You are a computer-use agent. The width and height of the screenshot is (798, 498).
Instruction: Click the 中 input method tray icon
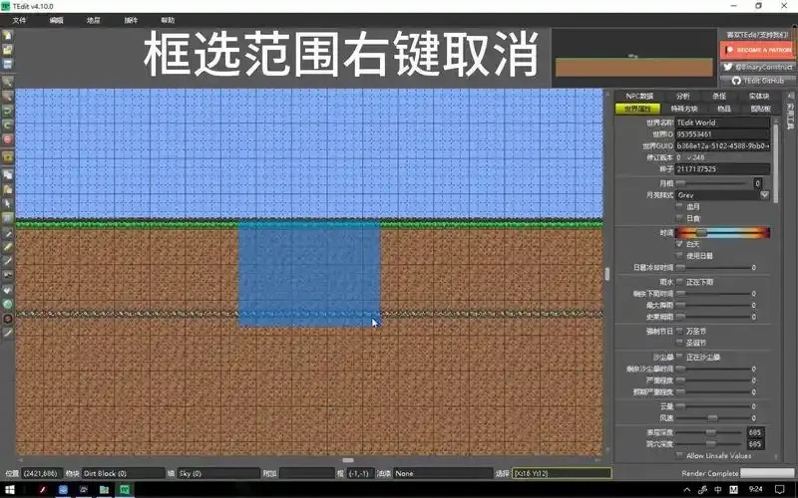tap(717, 490)
